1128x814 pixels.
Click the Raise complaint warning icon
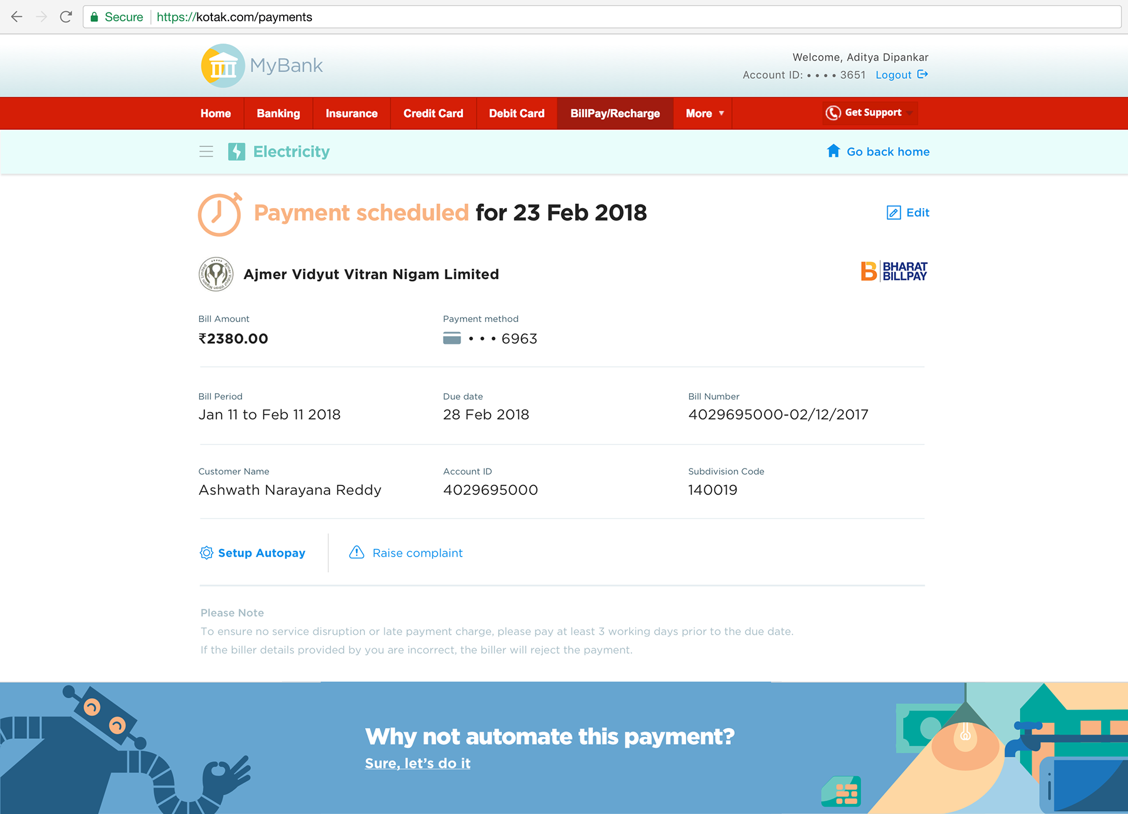[357, 552]
